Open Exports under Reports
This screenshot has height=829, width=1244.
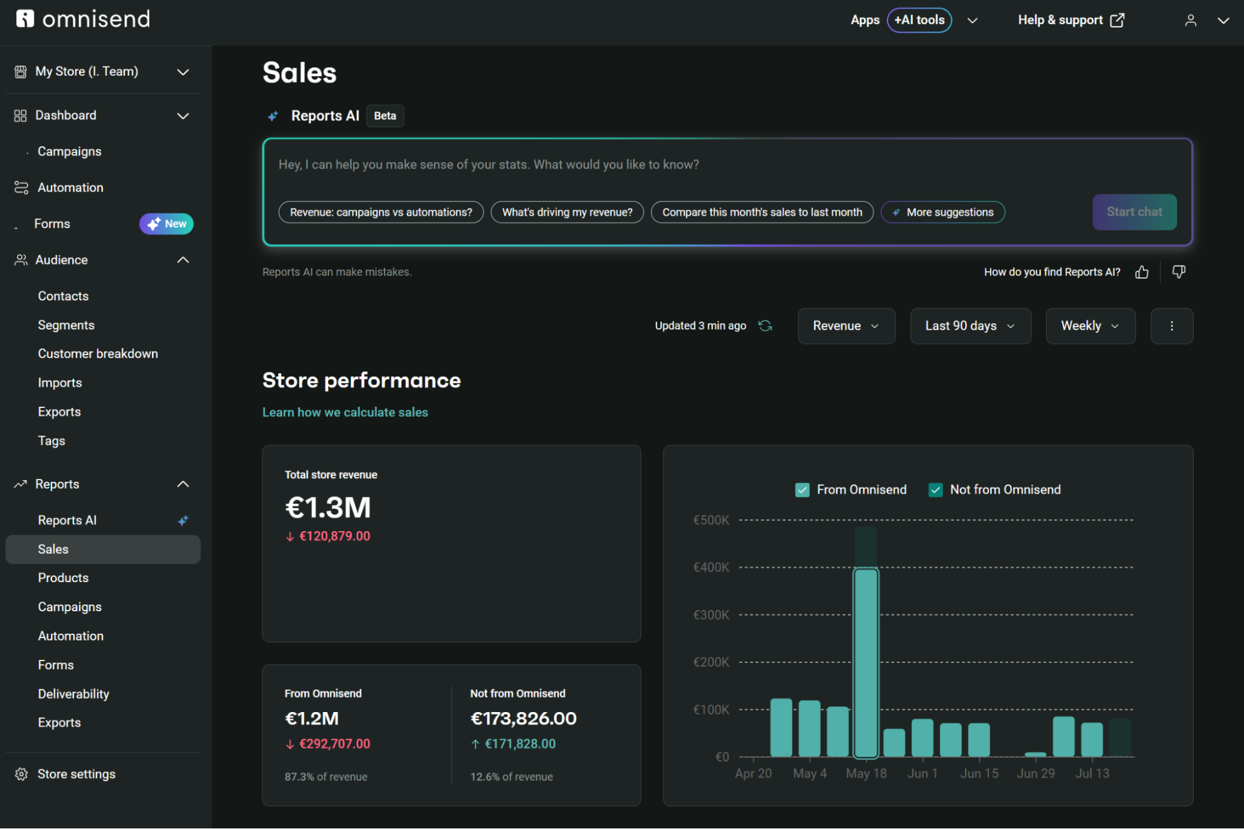(59, 723)
